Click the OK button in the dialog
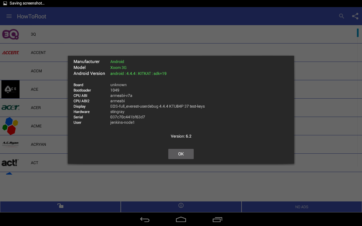This screenshot has height=226, width=362. pos(181,154)
